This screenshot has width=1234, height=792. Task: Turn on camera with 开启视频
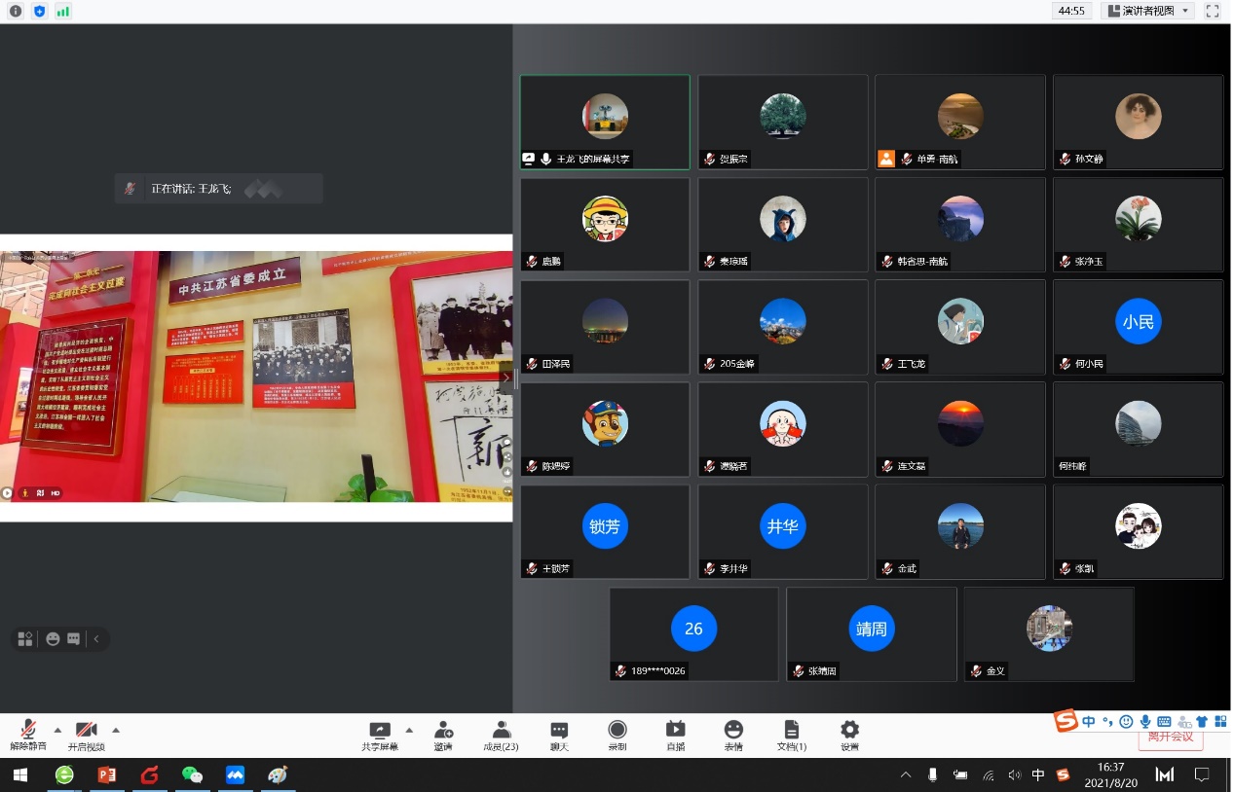(x=86, y=731)
